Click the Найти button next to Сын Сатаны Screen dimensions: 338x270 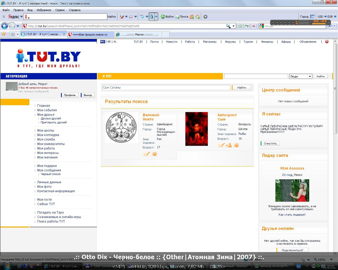pyautogui.click(x=241, y=88)
